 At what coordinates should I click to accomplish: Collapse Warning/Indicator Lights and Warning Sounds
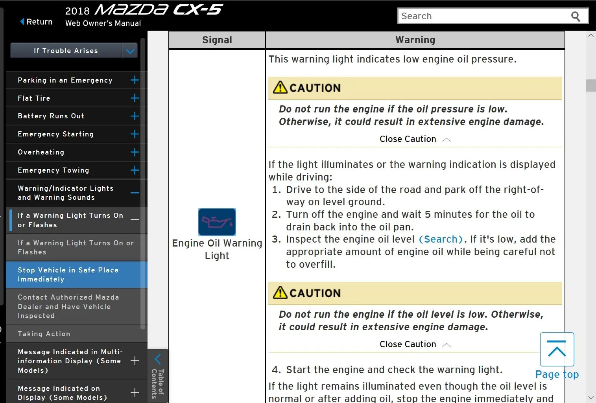tap(135, 193)
